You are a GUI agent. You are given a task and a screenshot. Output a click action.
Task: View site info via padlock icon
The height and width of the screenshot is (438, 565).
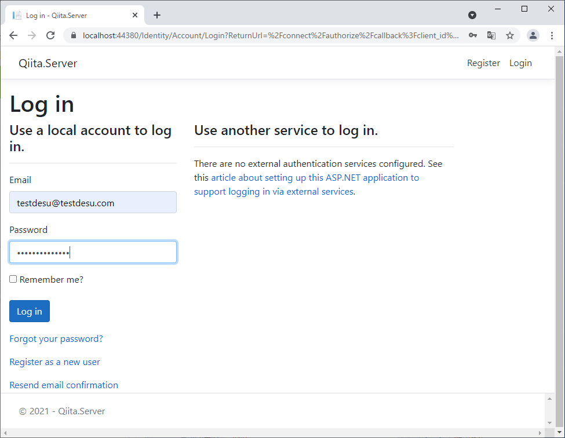point(74,35)
